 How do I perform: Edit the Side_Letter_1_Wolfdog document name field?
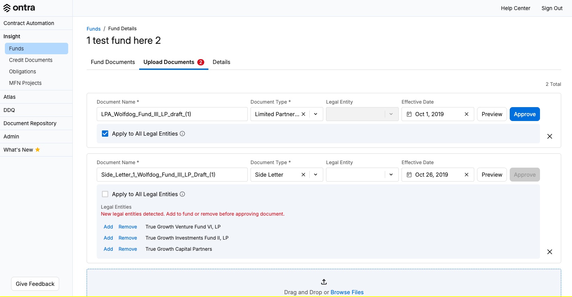(x=172, y=175)
